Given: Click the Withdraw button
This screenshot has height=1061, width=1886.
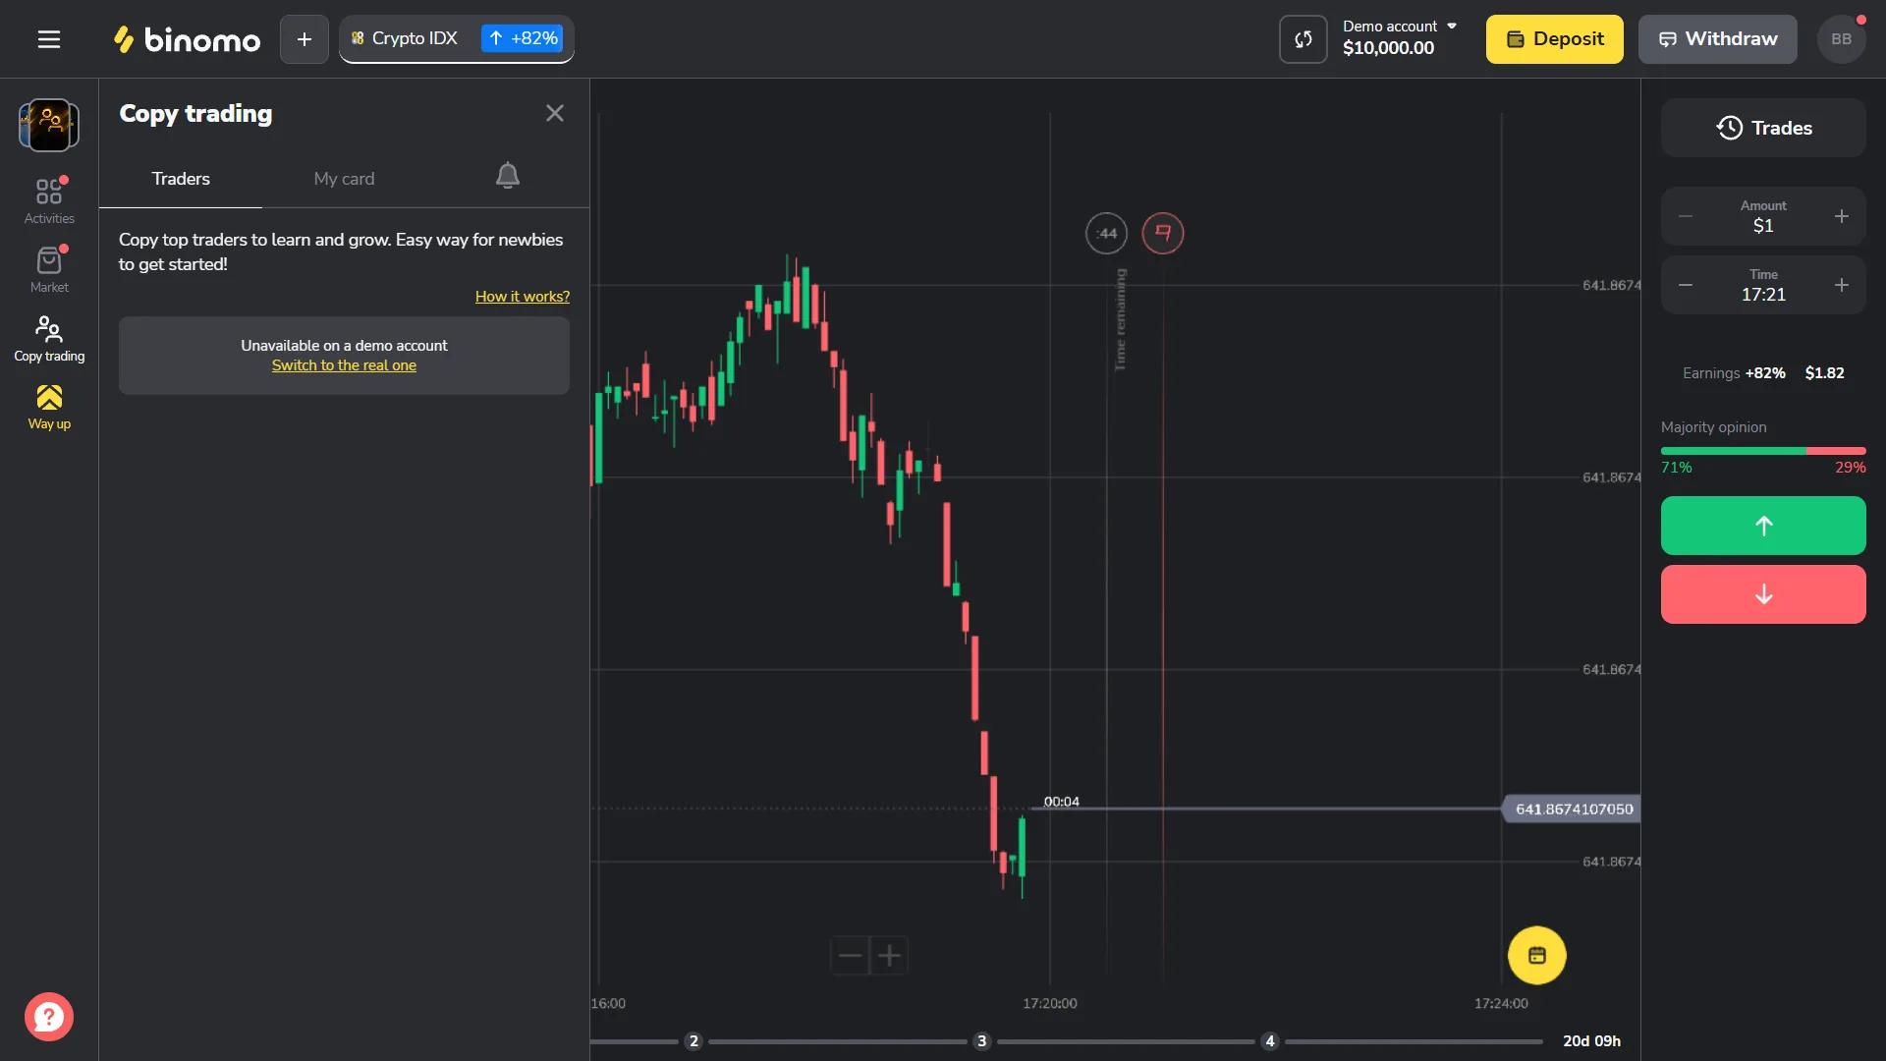Looking at the screenshot, I should tap(1718, 39).
